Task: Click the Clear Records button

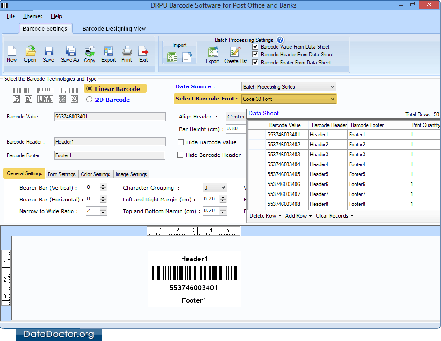Action: click(x=334, y=216)
